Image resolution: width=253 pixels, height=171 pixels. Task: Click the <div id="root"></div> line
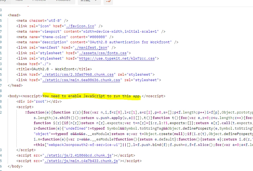pyautogui.click(x=39, y=102)
